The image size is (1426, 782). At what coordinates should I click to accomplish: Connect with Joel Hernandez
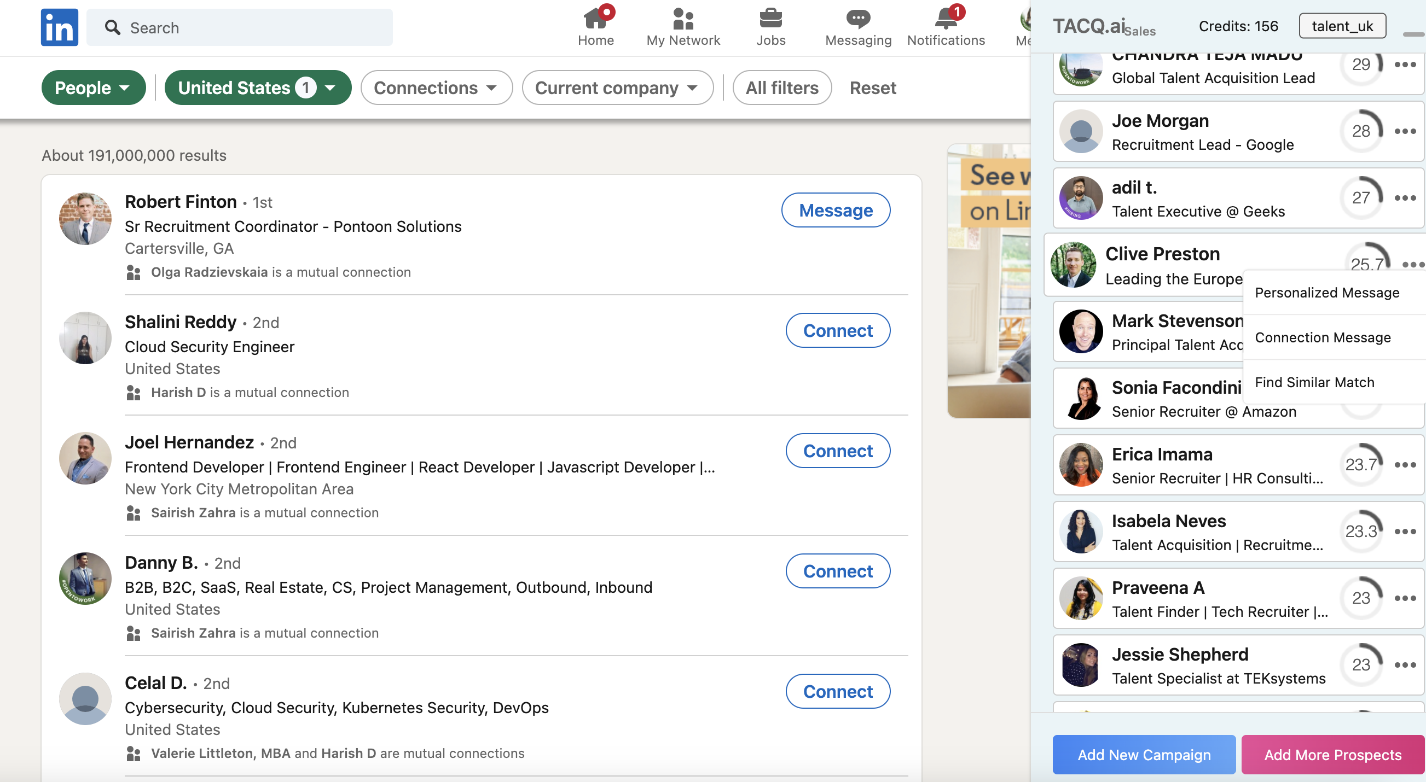(x=838, y=451)
